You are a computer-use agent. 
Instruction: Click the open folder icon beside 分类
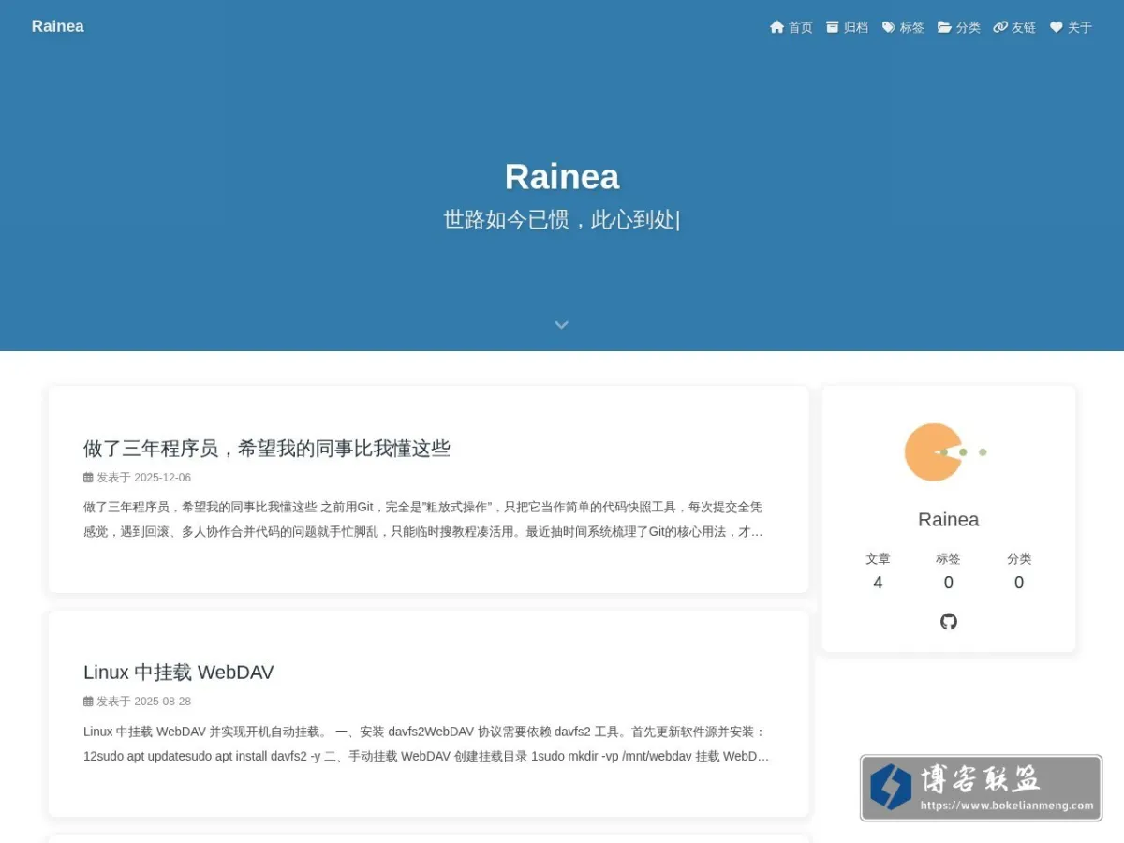pyautogui.click(x=944, y=27)
